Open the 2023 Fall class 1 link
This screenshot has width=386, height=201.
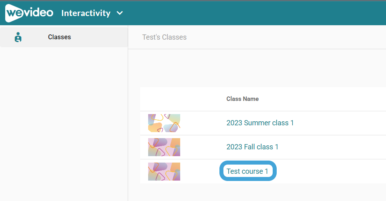click(252, 147)
